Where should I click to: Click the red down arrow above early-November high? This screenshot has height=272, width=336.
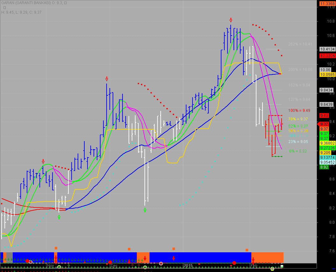click(x=43, y=161)
